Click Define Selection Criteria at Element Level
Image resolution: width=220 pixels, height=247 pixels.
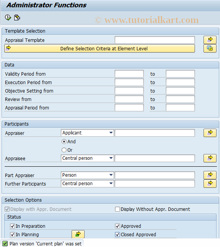pos(100,48)
